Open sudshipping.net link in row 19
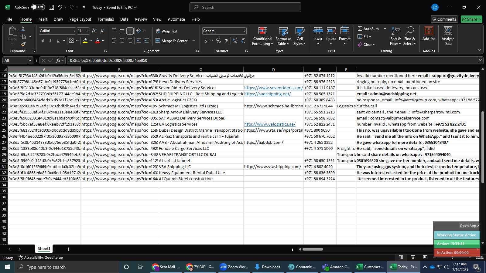486x273 pixels. pos(268,94)
